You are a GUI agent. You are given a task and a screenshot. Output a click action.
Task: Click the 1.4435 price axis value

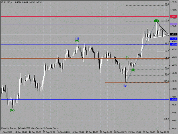point(173,128)
